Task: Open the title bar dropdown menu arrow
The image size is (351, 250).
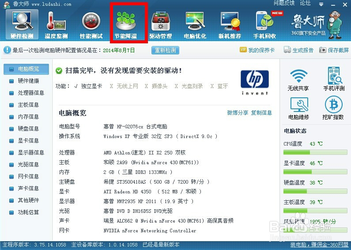Action: (321, 4)
